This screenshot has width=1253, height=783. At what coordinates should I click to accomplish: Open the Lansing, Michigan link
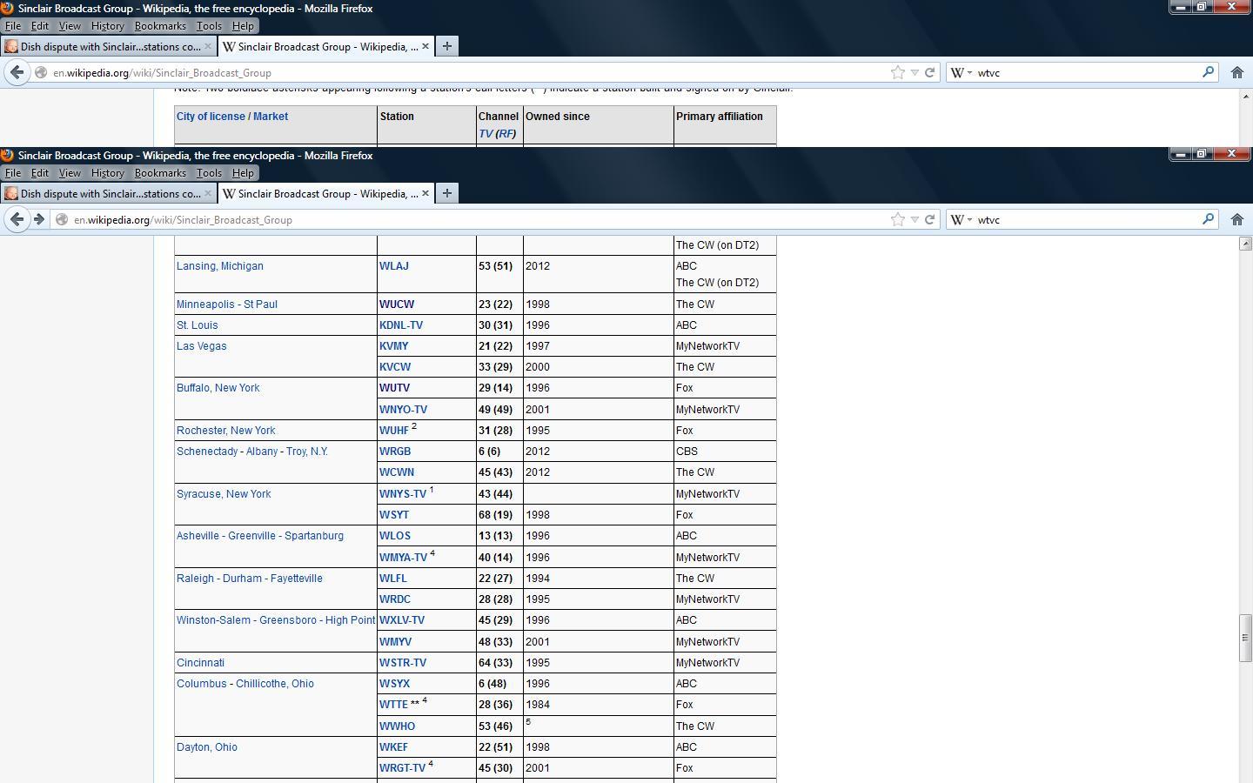tap(220, 266)
